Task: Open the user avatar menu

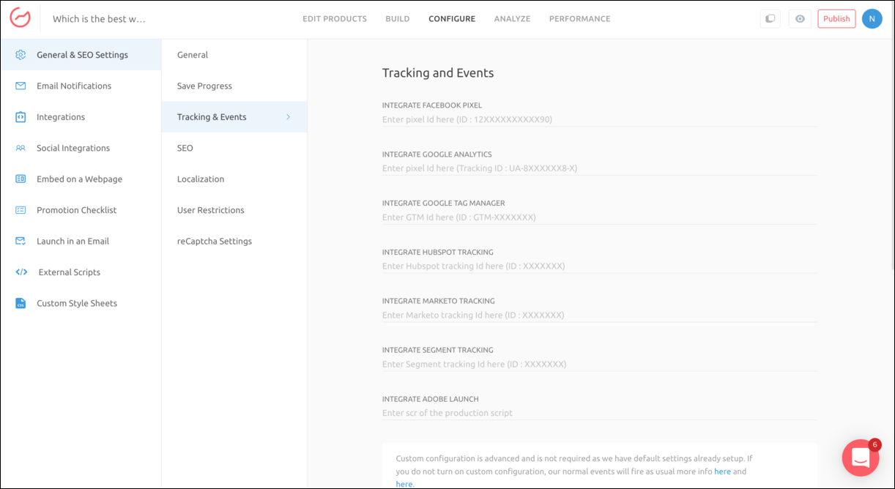Action: tap(872, 19)
